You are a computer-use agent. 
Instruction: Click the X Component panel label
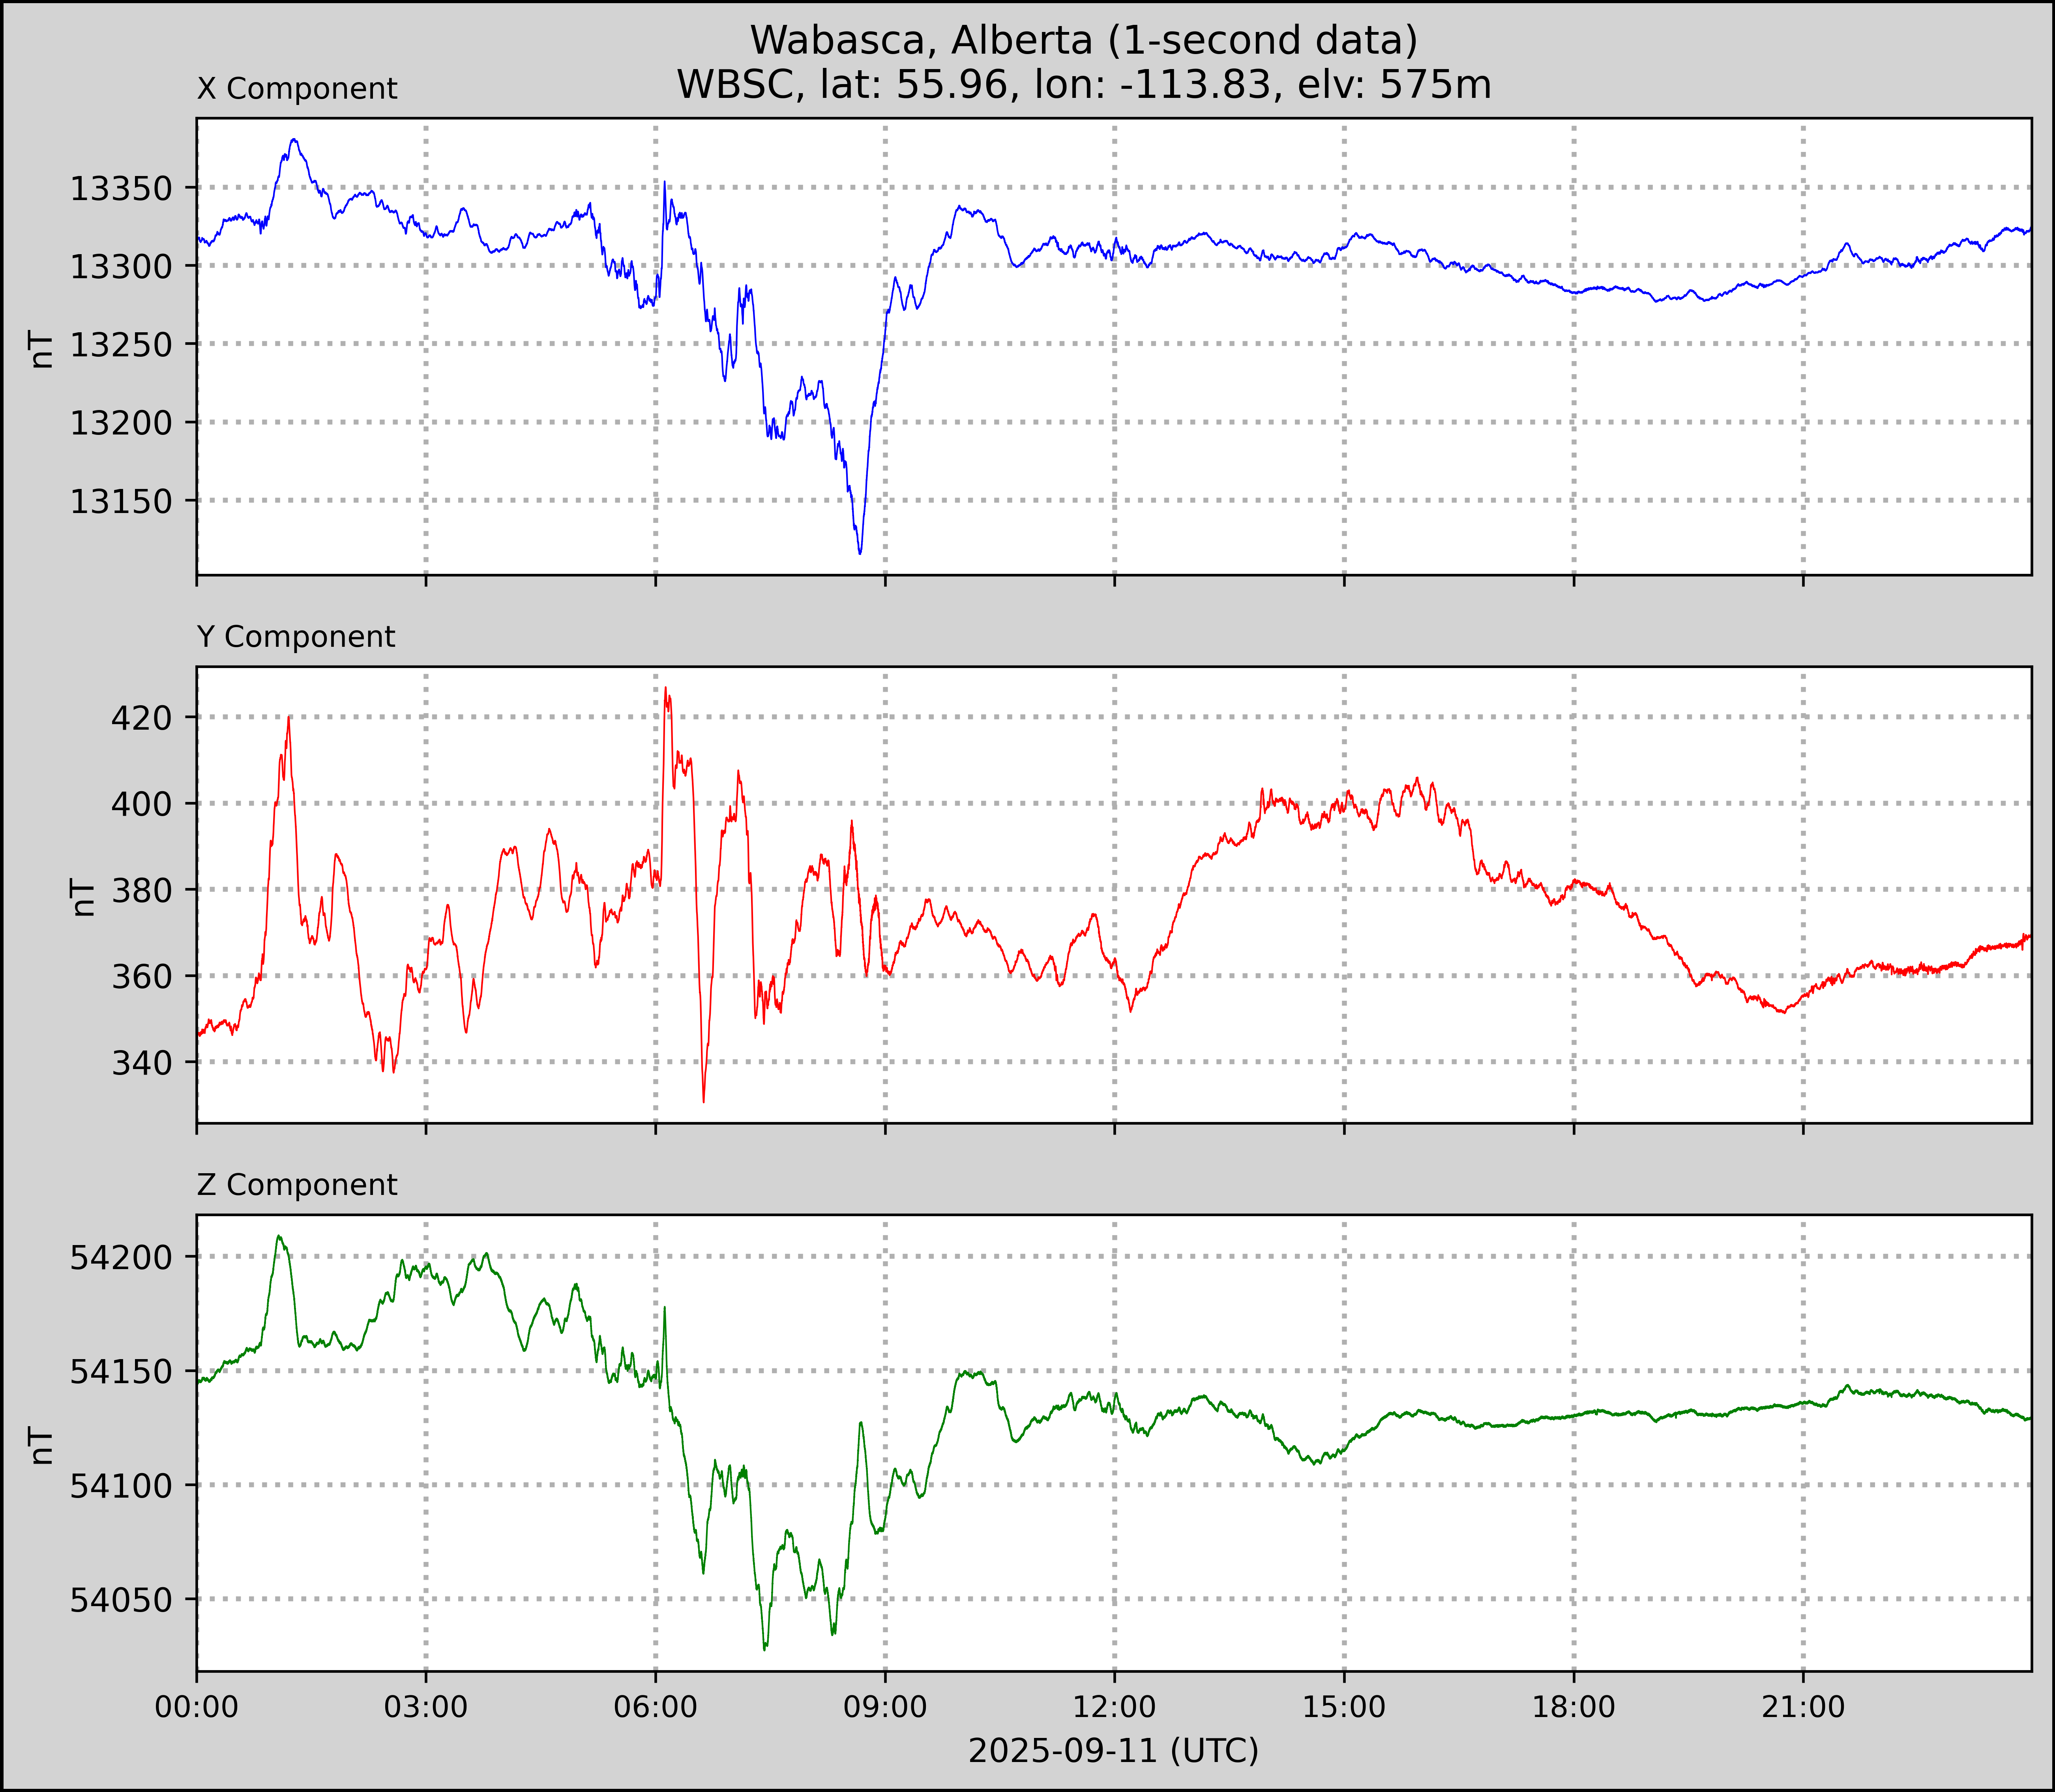297,89
